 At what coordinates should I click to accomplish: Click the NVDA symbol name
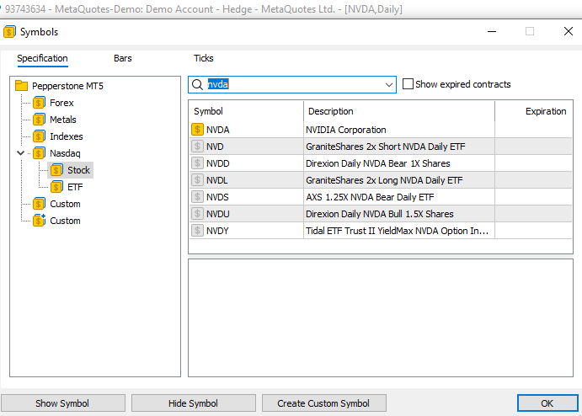[x=218, y=130]
